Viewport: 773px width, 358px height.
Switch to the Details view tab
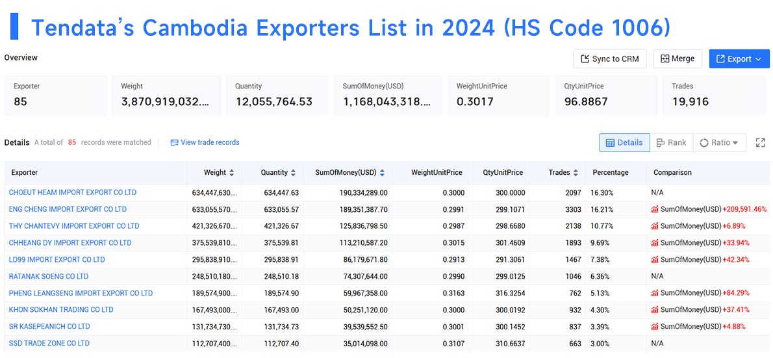[624, 142]
